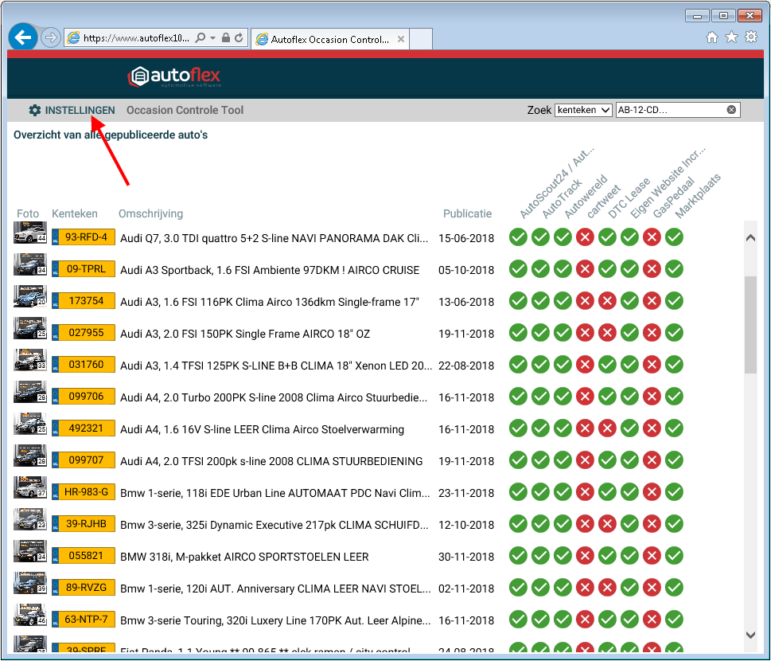Select license plate 39-RJHB
The width and height of the screenshot is (771, 661).
(84, 524)
